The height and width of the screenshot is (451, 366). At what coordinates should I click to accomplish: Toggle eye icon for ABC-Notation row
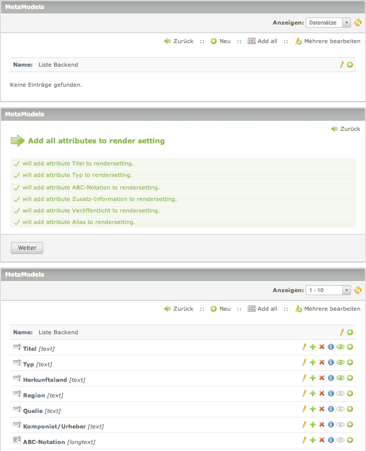(x=340, y=440)
